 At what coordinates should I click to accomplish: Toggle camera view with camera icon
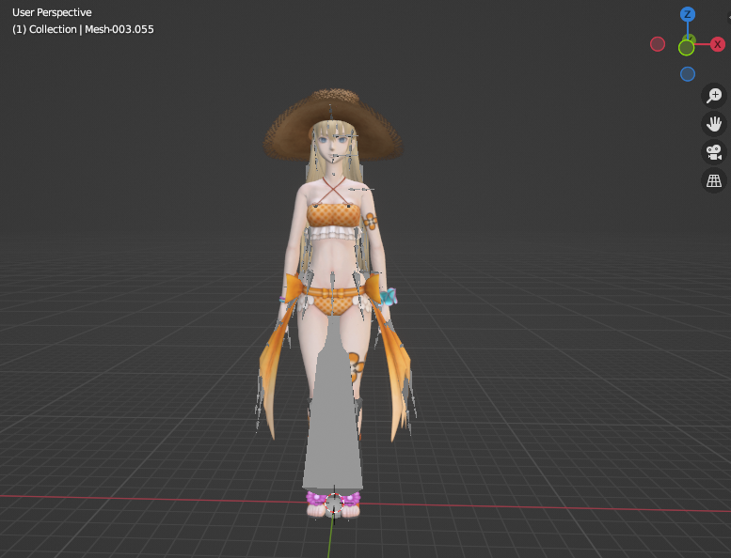pyautogui.click(x=714, y=152)
